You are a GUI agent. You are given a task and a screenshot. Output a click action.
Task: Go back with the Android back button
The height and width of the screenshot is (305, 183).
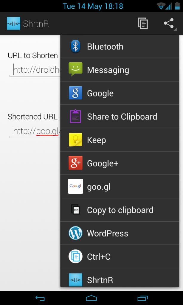pos(41,298)
